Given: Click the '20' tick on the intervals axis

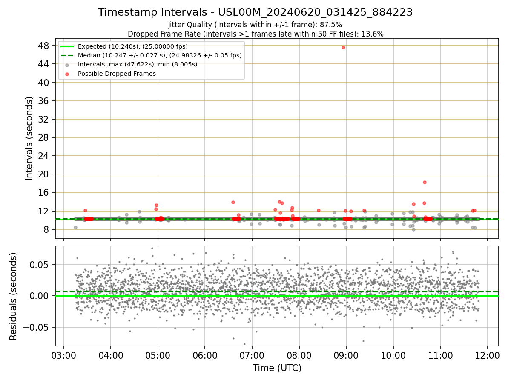Looking at the screenshot, I should [x=44, y=174].
